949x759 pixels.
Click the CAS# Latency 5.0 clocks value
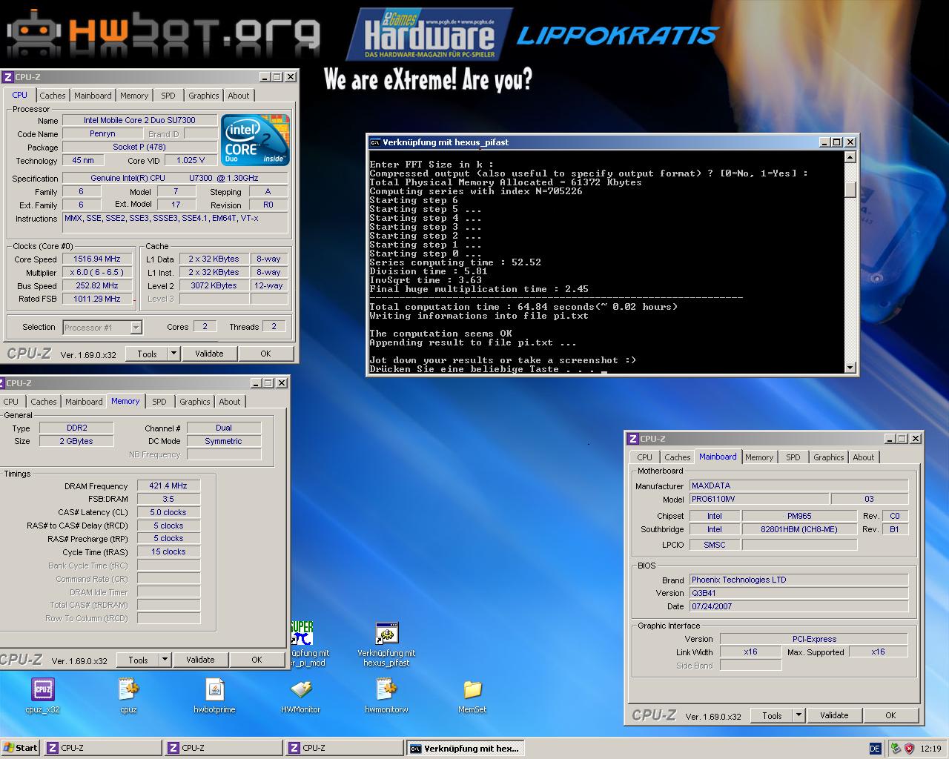point(168,513)
